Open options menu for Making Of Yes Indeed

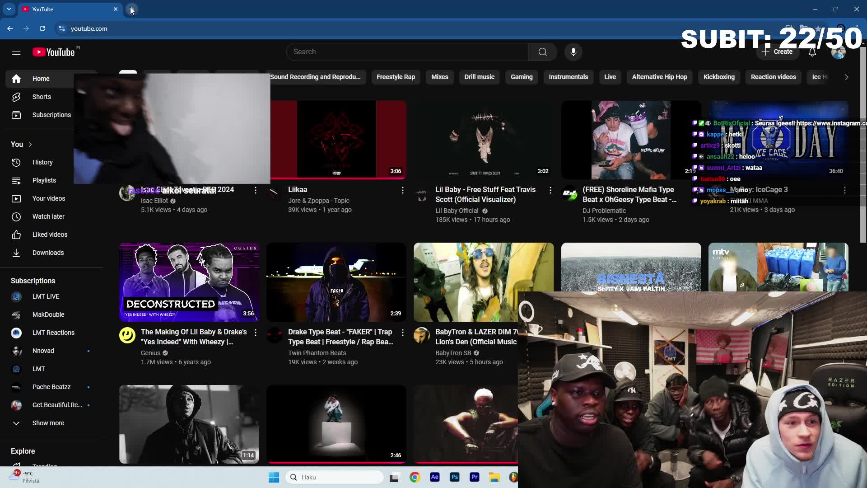click(255, 333)
